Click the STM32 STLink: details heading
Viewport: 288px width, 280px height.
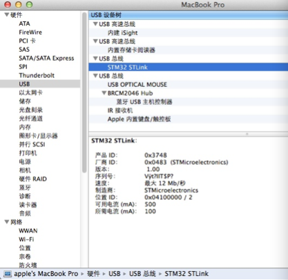click(114, 141)
